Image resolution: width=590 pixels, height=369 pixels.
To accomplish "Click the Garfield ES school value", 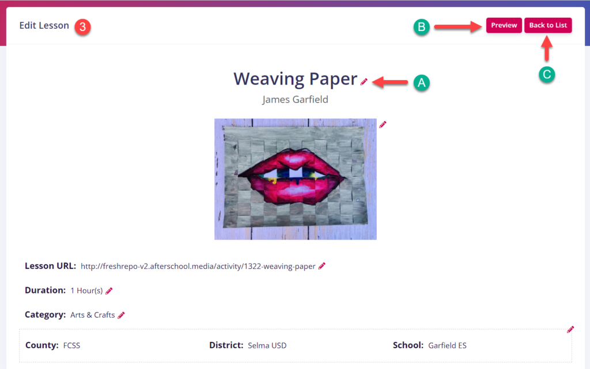I will click(447, 345).
